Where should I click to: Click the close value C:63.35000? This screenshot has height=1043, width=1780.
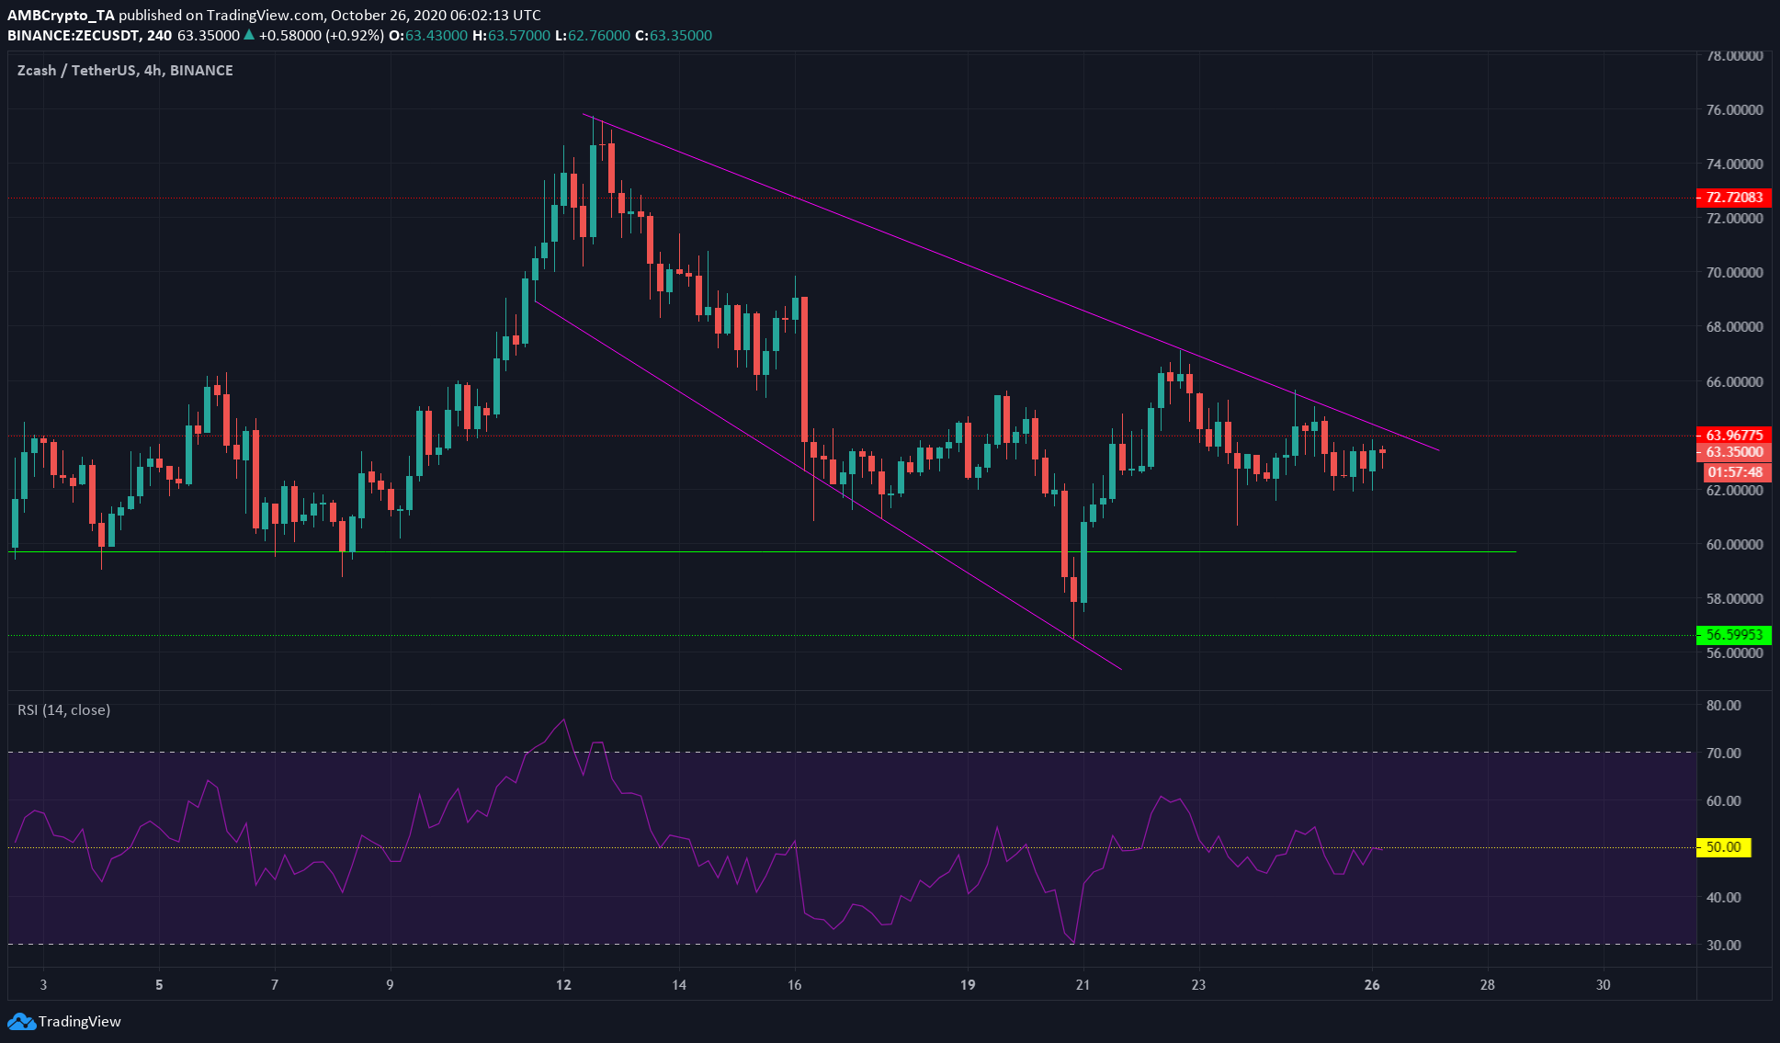pos(674,35)
